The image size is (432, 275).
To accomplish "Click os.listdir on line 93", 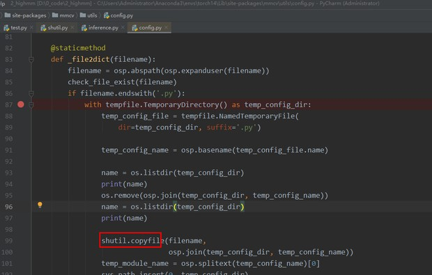I will coord(151,173).
